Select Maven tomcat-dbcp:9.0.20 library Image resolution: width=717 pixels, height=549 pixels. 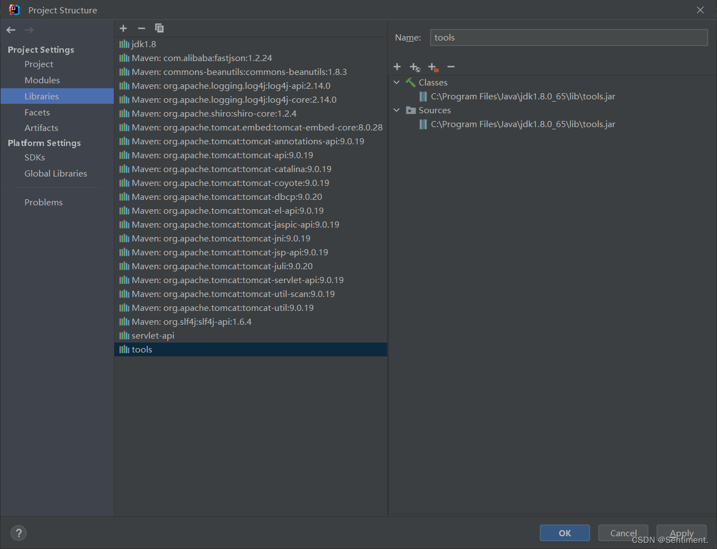250,197
